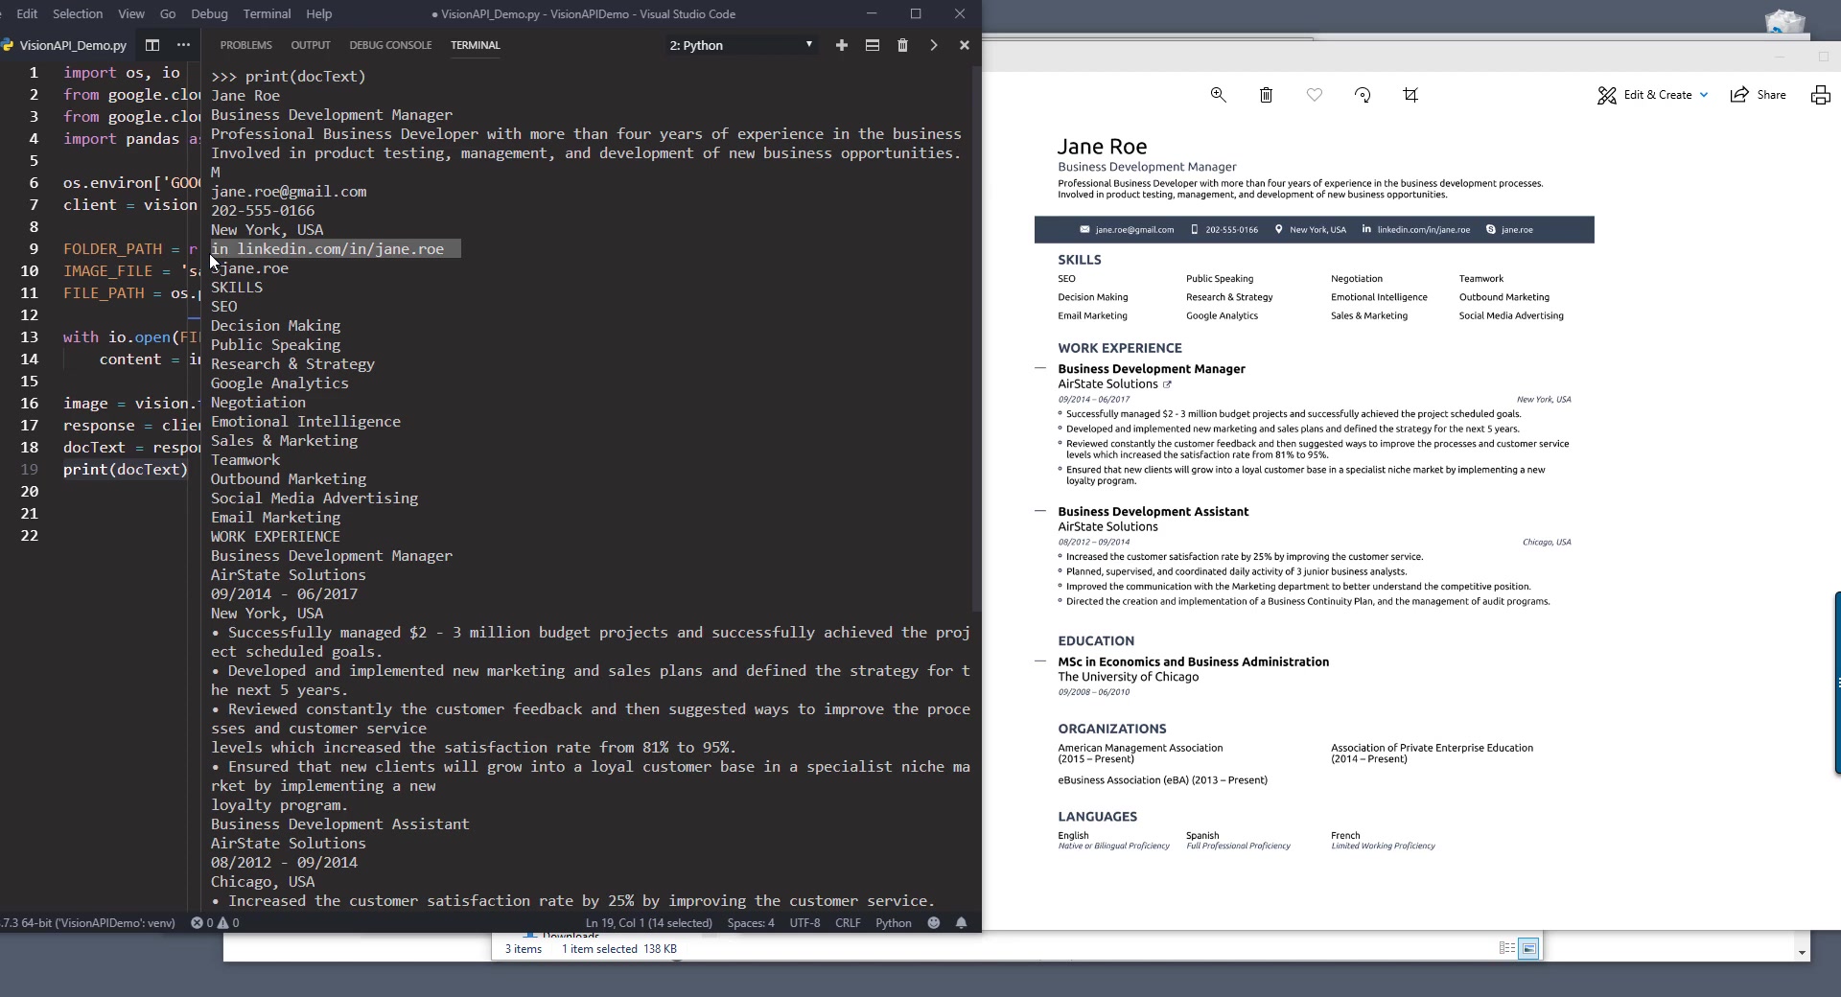Print the photo
The image size is (1841, 997).
coord(1820,95)
